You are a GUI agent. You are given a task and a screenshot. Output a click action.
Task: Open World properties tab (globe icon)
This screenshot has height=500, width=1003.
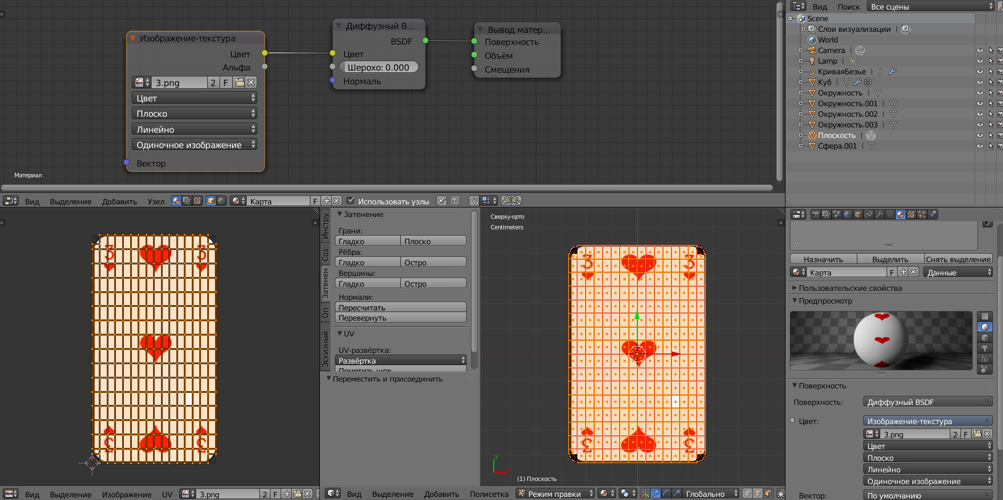(x=847, y=214)
